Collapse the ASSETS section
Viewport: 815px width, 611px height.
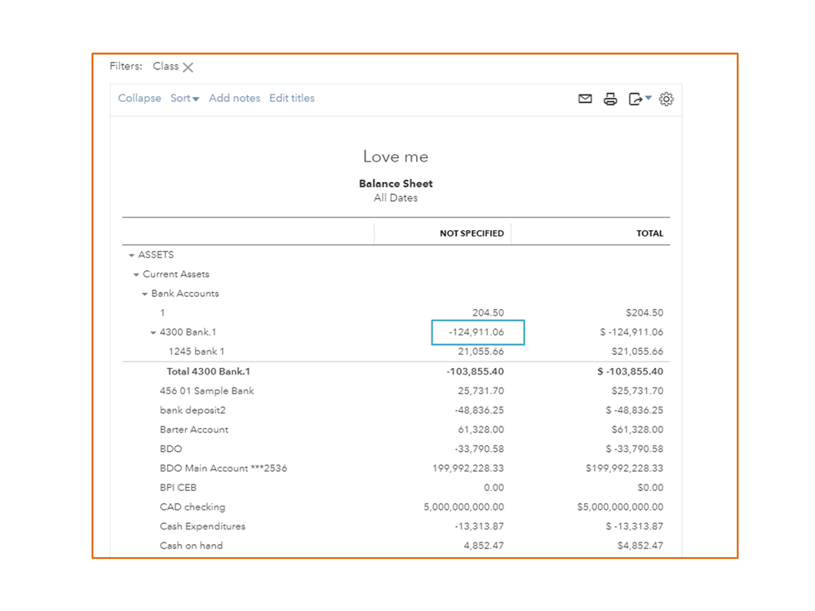[131, 255]
